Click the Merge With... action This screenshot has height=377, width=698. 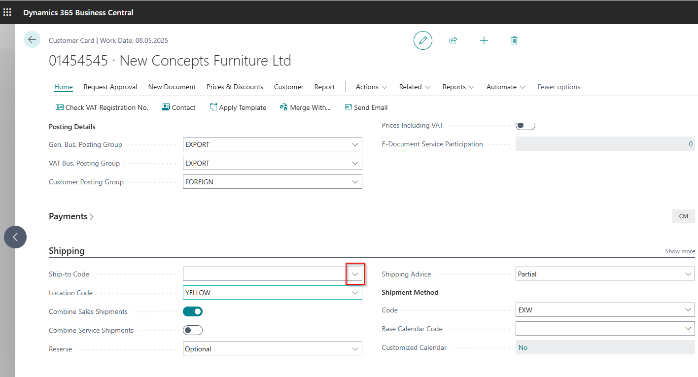coord(305,107)
